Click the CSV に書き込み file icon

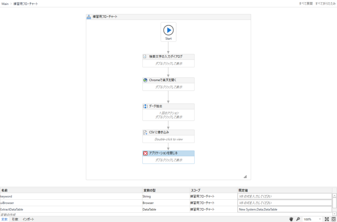point(145,133)
